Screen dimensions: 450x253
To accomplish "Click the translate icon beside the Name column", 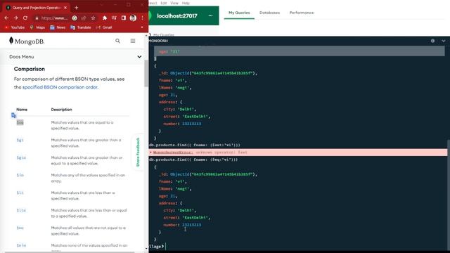I will pyautogui.click(x=13, y=115).
